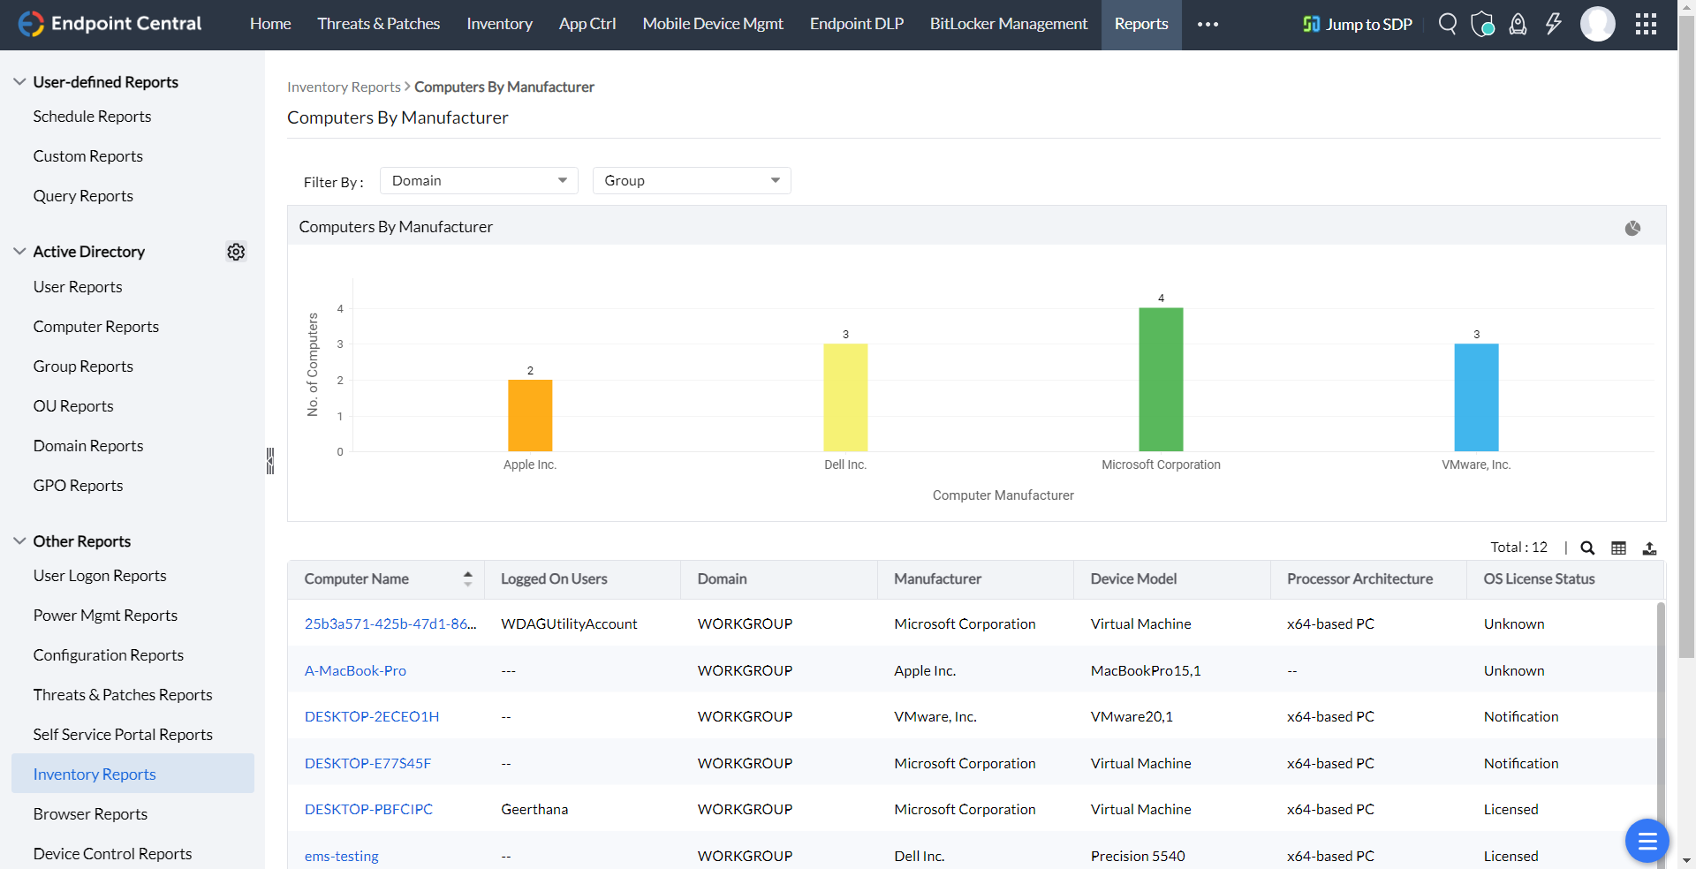The height and width of the screenshot is (869, 1696).
Task: Click the user profile avatar
Action: click(1597, 24)
